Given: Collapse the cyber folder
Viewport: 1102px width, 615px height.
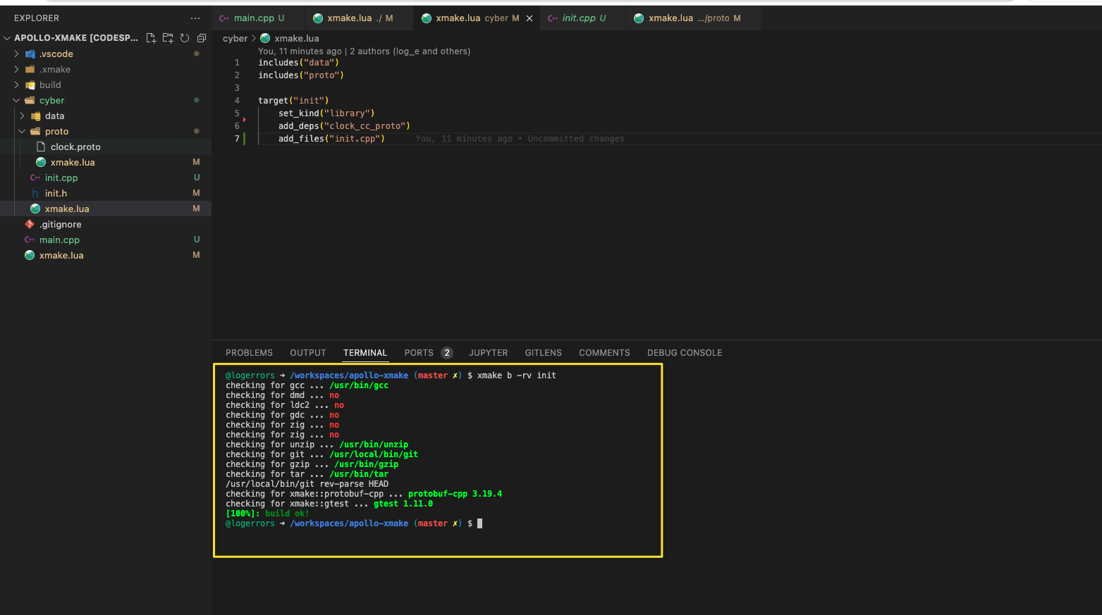Looking at the screenshot, I should tap(17, 100).
